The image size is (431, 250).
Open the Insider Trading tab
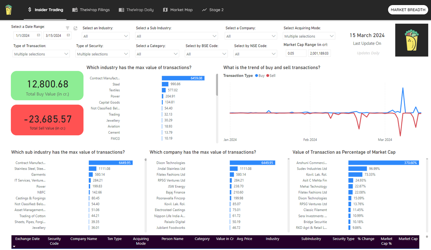click(x=45, y=10)
